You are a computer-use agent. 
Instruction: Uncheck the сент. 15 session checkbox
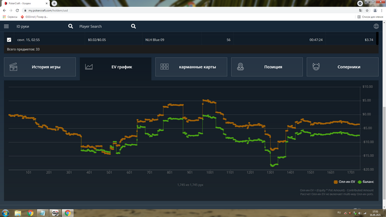pyautogui.click(x=9, y=40)
